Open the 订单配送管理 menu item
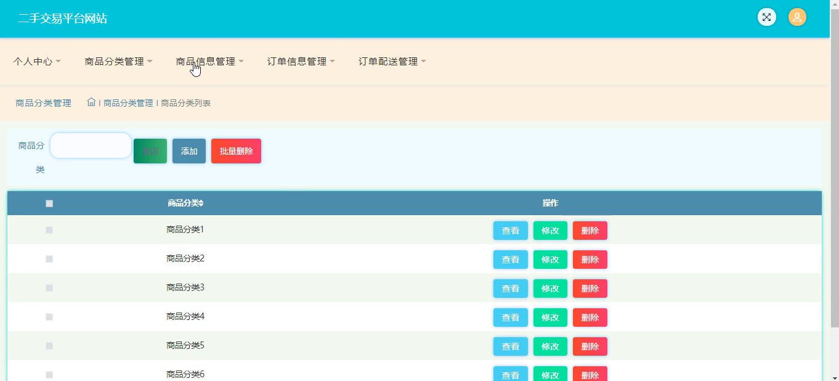839x381 pixels. 392,61
